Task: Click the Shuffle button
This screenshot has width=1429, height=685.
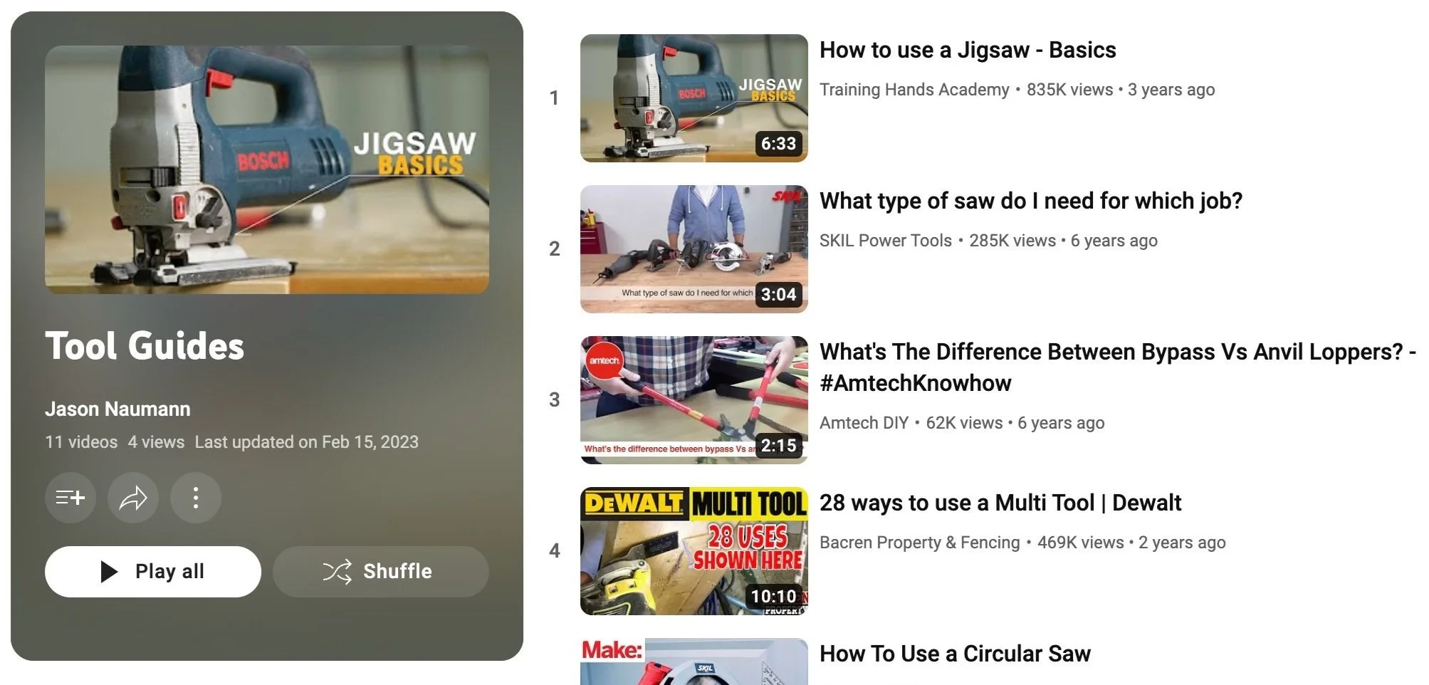Action: [381, 572]
